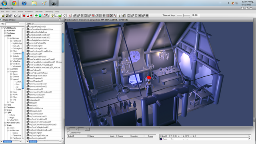
Task: Click the search magnifier beside the clock
Action: [x=252, y=2]
